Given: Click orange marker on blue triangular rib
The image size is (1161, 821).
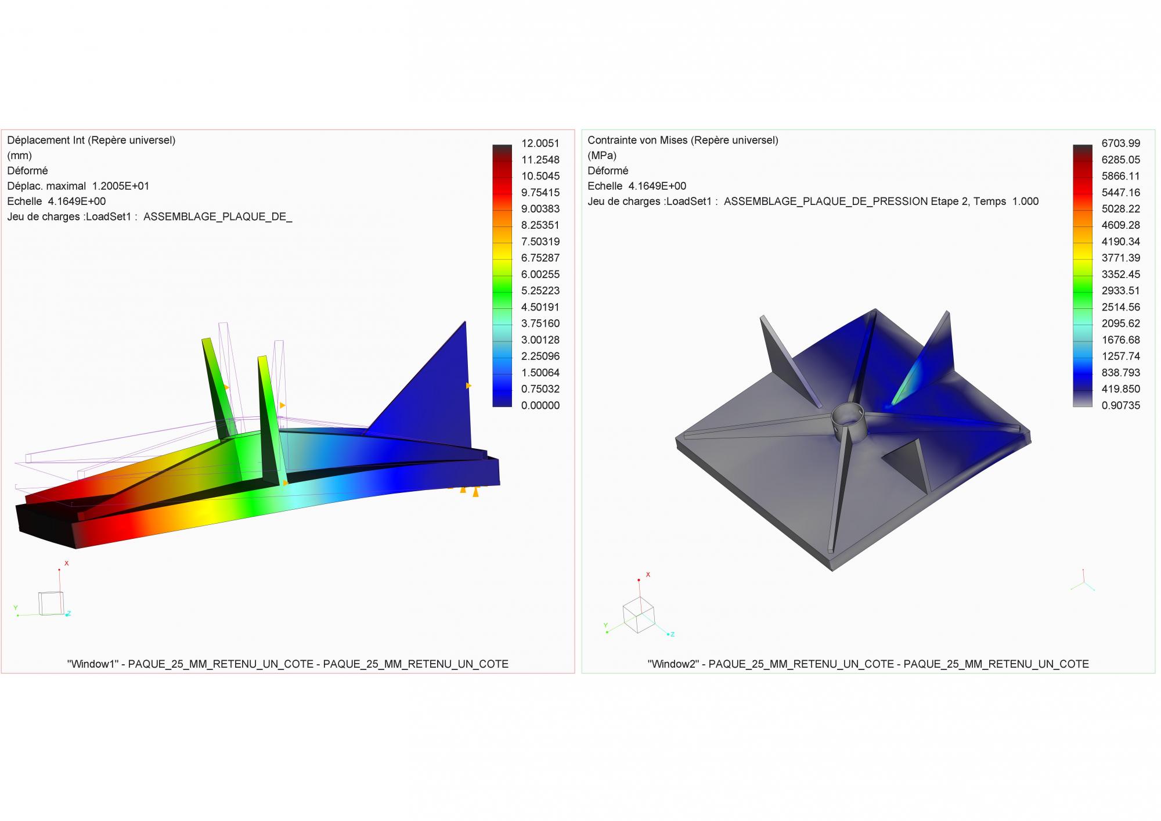Looking at the screenshot, I should click(468, 386).
